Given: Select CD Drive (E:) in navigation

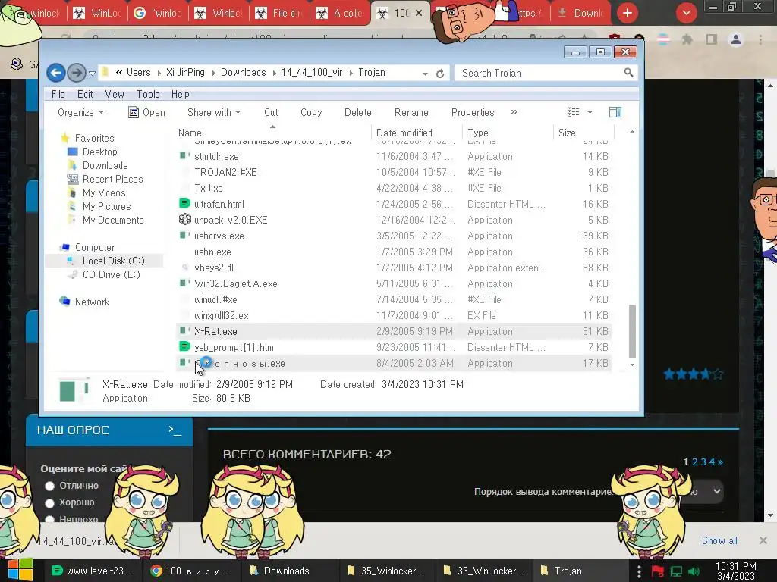Looking at the screenshot, I should 111,274.
